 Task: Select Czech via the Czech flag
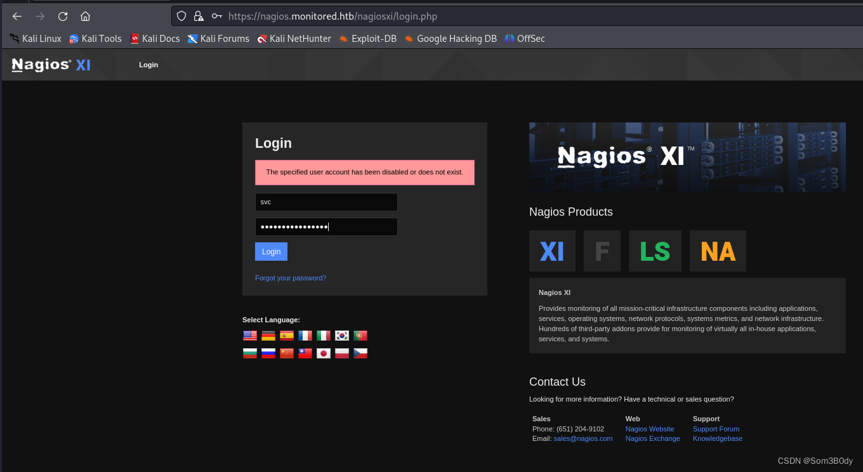click(x=360, y=353)
